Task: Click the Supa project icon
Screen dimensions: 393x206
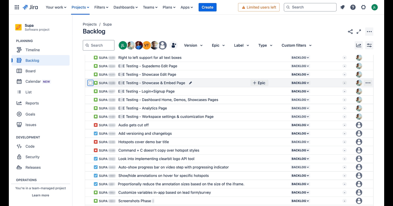Action: [x=18, y=27]
